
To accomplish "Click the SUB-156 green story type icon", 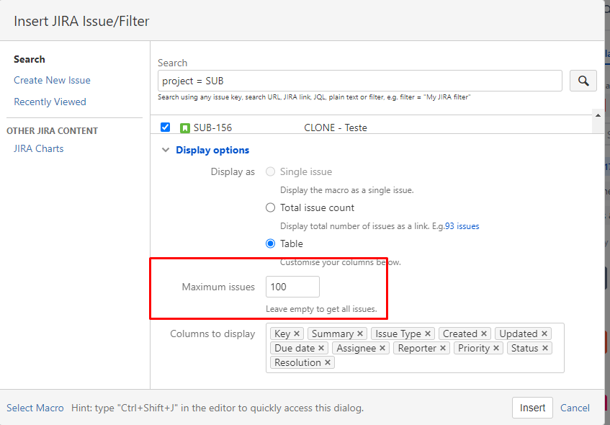I will tap(185, 127).
